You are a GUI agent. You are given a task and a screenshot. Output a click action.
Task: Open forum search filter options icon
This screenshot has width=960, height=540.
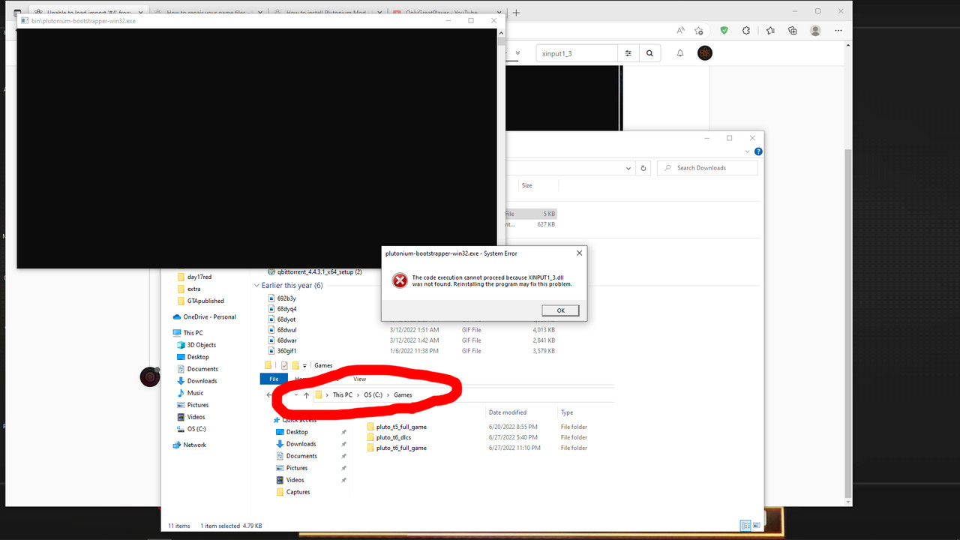click(x=628, y=53)
